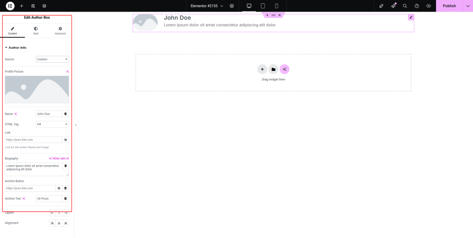Open publish options dropdown arrow
This screenshot has width=473, height=238.
tap(468, 6)
